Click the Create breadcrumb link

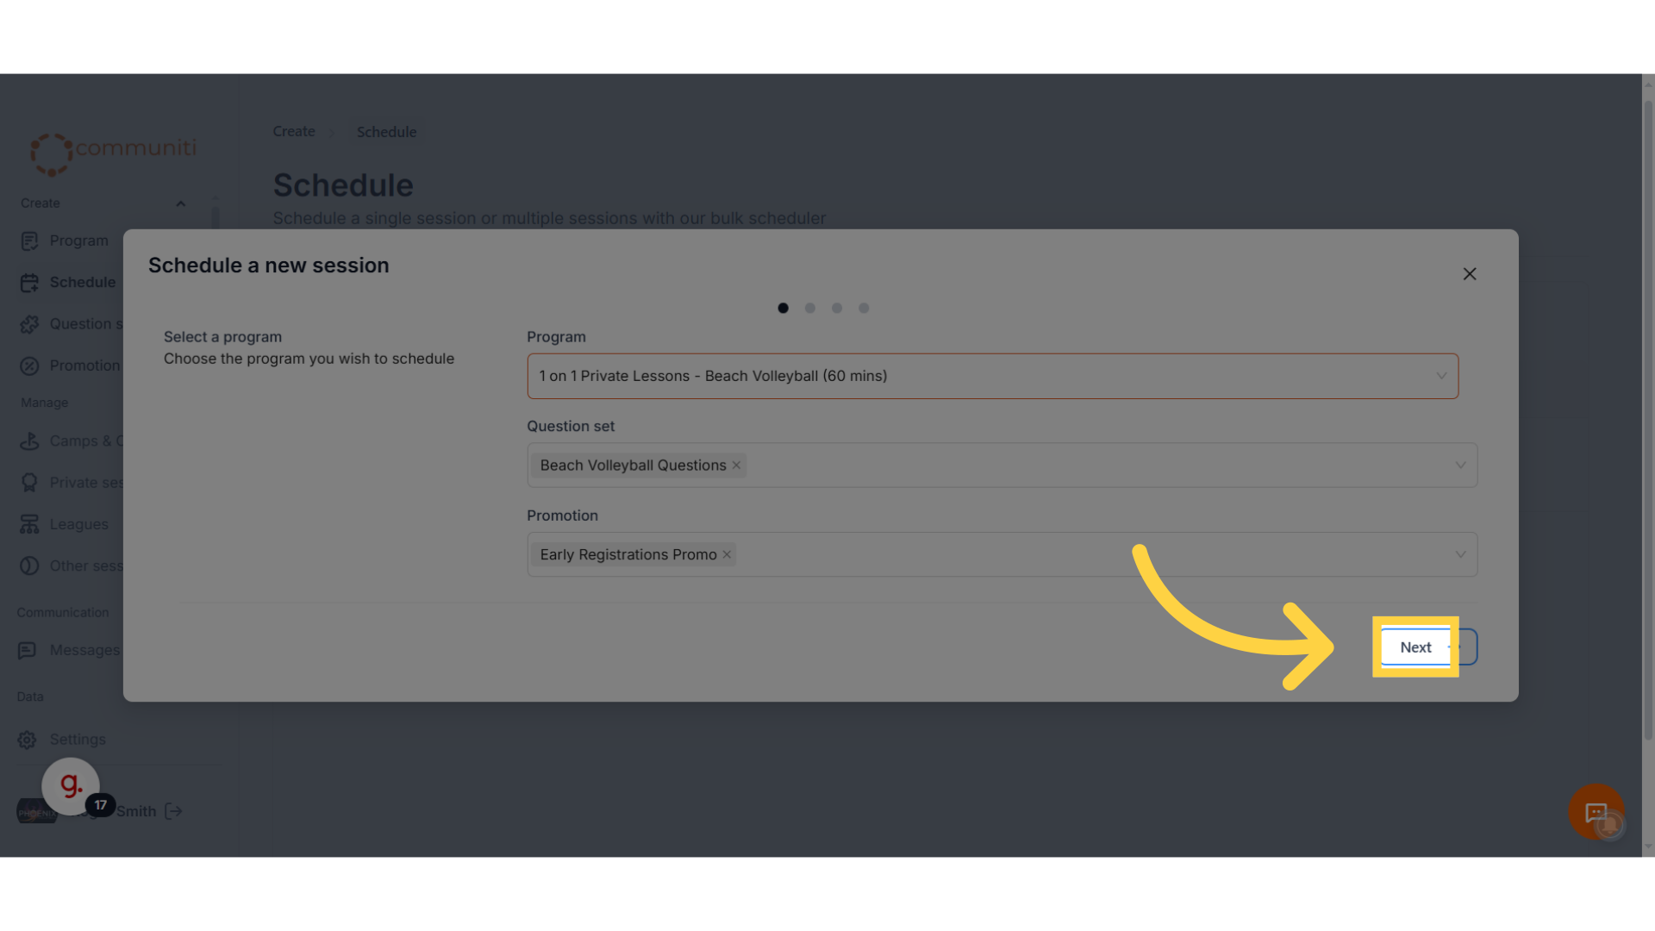[x=294, y=132]
